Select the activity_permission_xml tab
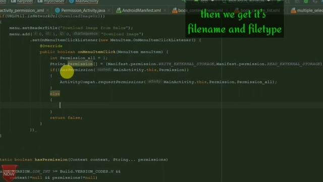The width and height of the screenshot is (323, 182). click(22, 10)
